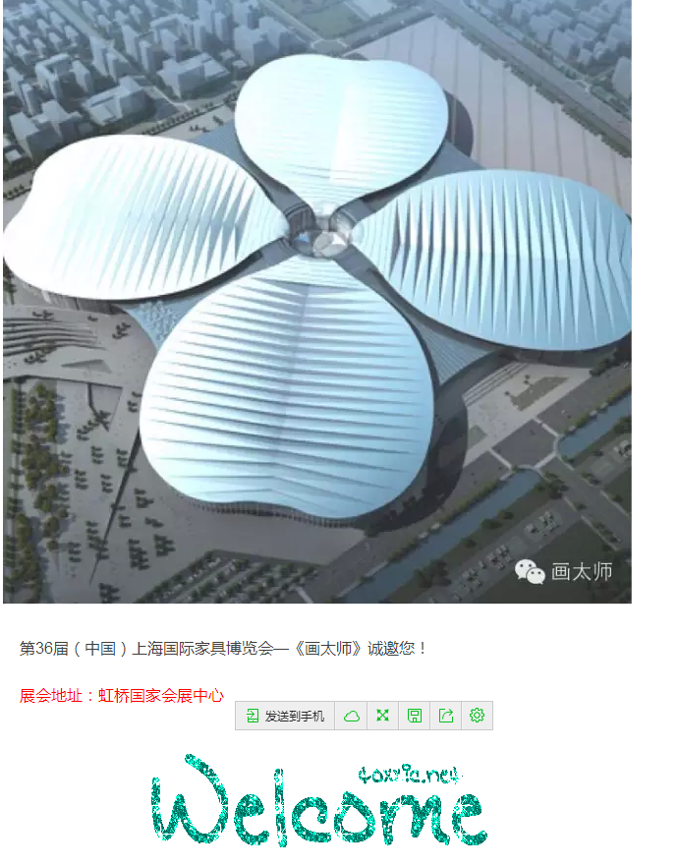The width and height of the screenshot is (679, 866).
Task: Click the 虹桥国家会展中心 venue name
Action: pyautogui.click(x=161, y=695)
